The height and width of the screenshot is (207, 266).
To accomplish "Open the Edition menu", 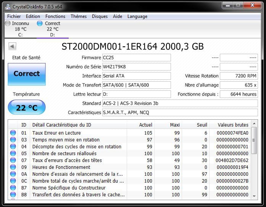I will pos(33,16).
